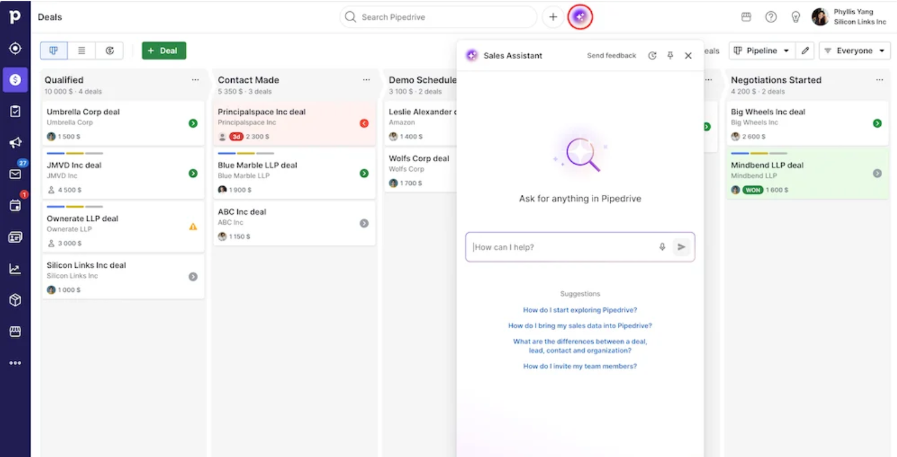Click Send feedback in Sales Assistant
The width and height of the screenshot is (897, 457).
tap(612, 55)
